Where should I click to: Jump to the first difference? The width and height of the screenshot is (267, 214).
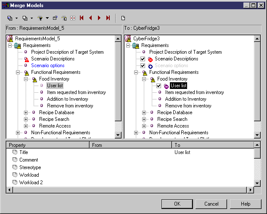coord(82,18)
